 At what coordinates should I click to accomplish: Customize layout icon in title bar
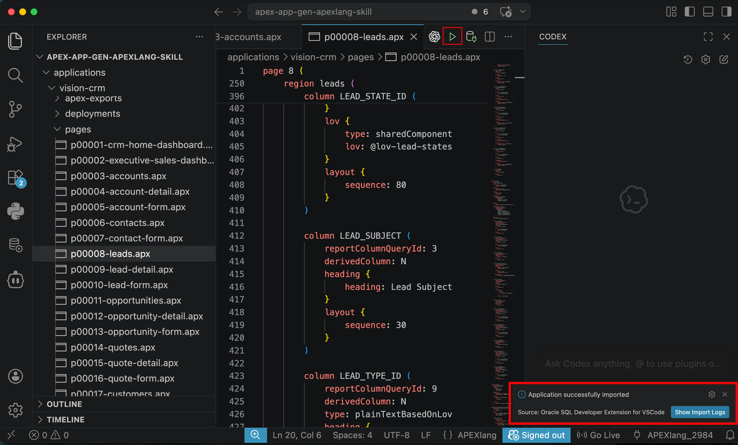pos(671,12)
